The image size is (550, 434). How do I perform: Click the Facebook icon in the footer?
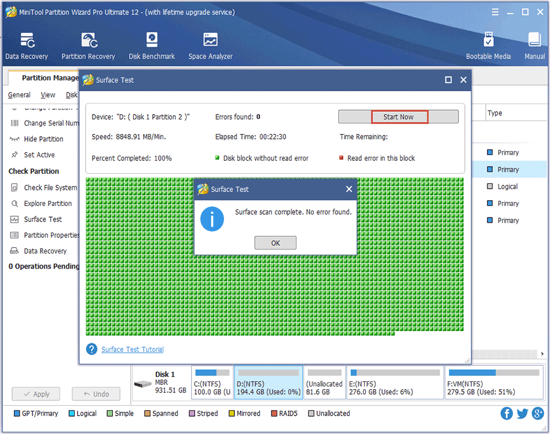(506, 413)
